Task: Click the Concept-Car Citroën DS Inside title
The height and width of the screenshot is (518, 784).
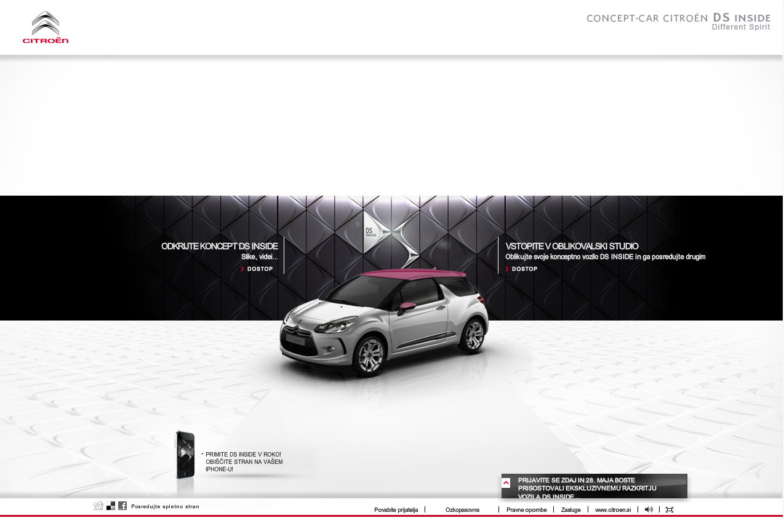Action: 678,18
